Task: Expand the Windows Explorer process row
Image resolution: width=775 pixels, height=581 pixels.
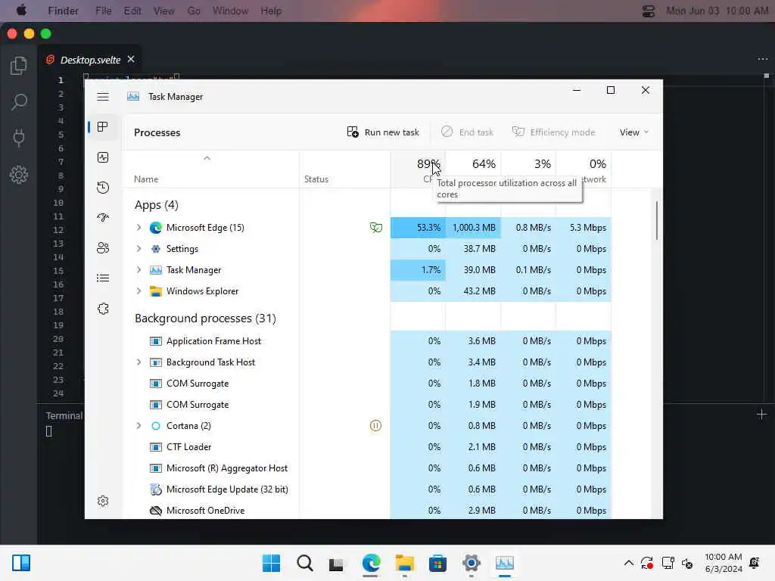Action: click(139, 291)
